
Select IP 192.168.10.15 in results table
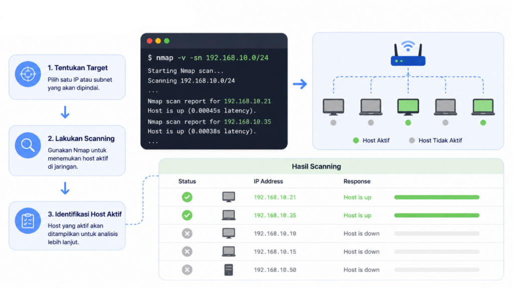click(275, 252)
